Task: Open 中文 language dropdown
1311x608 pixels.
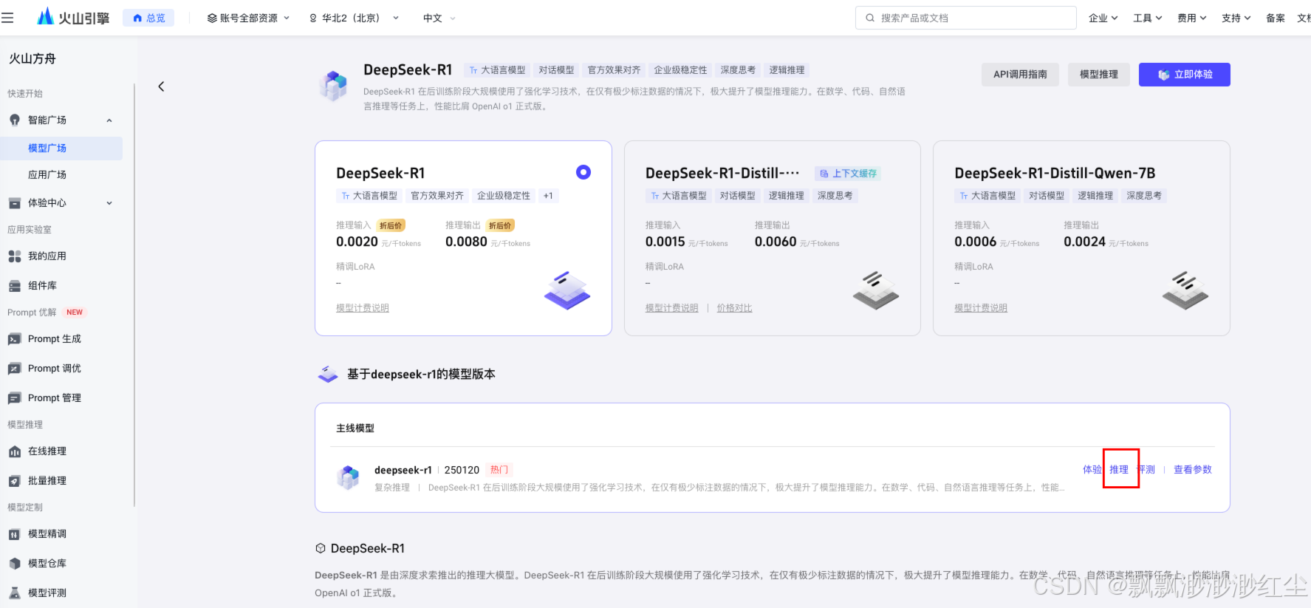Action: tap(439, 18)
